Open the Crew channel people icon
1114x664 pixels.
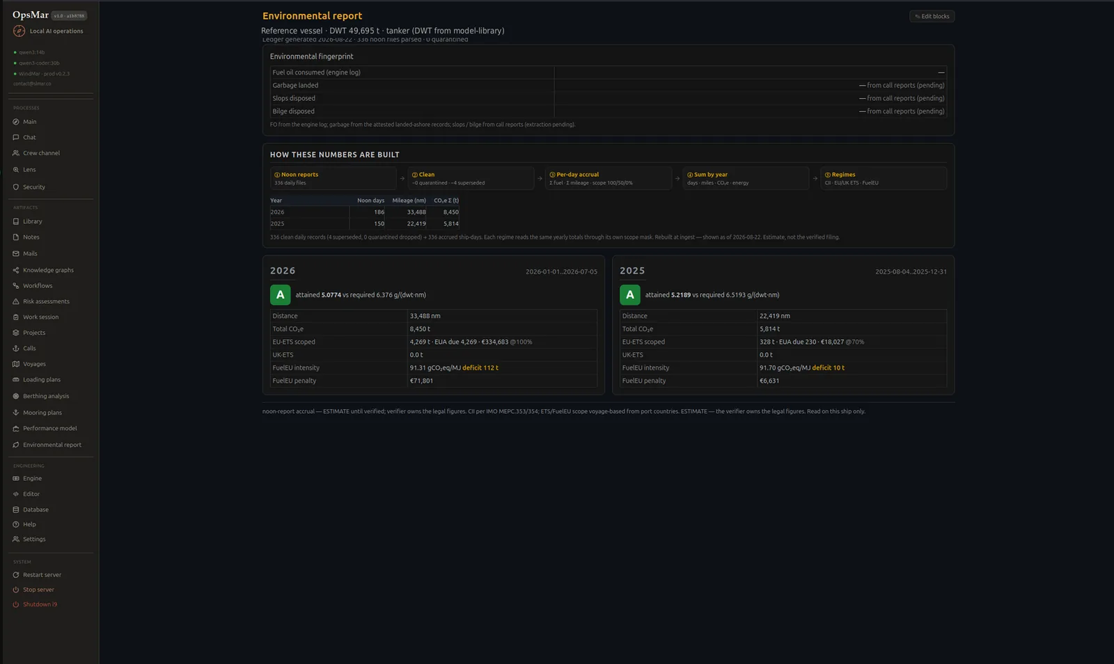pos(16,153)
